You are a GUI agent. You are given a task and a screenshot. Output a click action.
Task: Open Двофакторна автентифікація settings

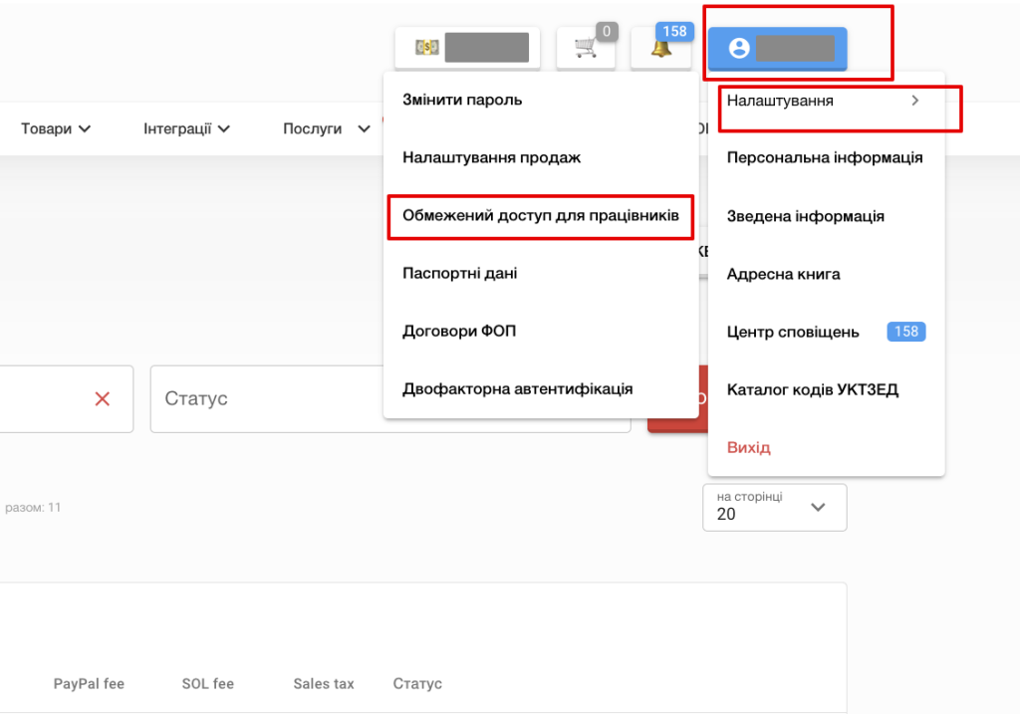pyautogui.click(x=517, y=388)
